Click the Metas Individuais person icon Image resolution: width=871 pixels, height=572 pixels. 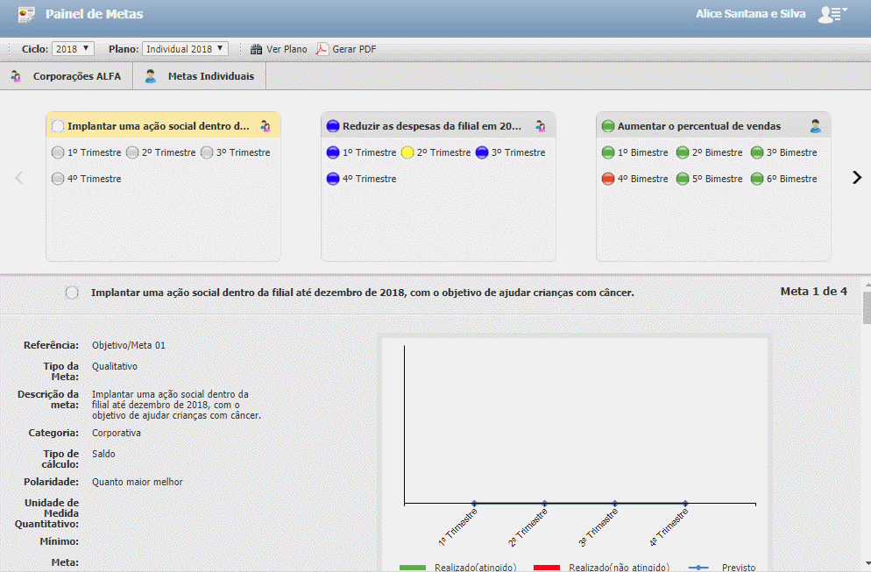(151, 76)
